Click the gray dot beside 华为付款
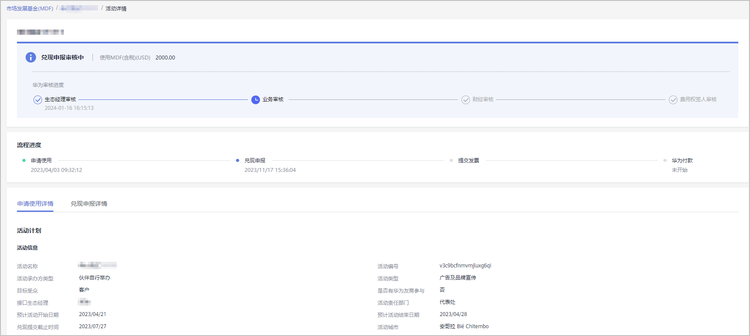 click(665, 161)
